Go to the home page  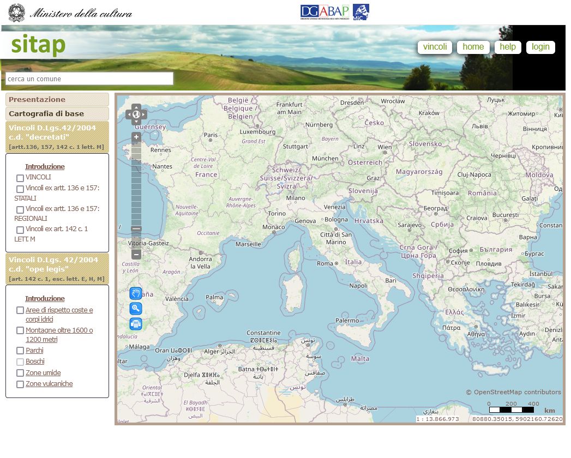[x=473, y=47]
